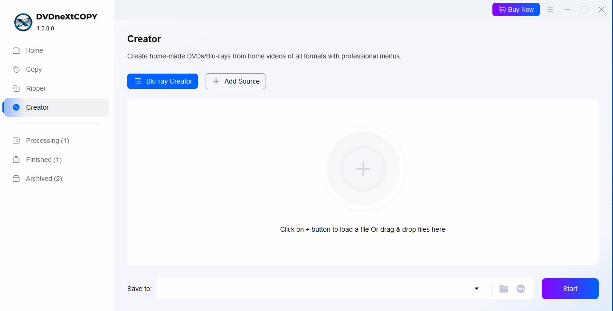Open the Archived (2) list

[44, 179]
